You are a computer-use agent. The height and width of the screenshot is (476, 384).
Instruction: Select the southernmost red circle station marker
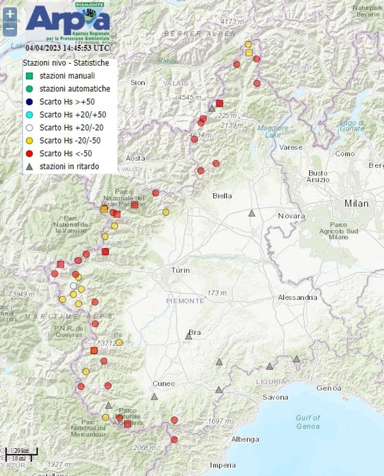(174, 439)
